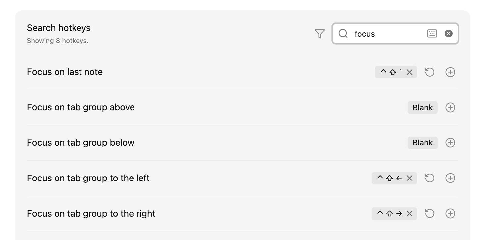
Task: Select the 'Focus on last note' row label
Action: point(65,72)
